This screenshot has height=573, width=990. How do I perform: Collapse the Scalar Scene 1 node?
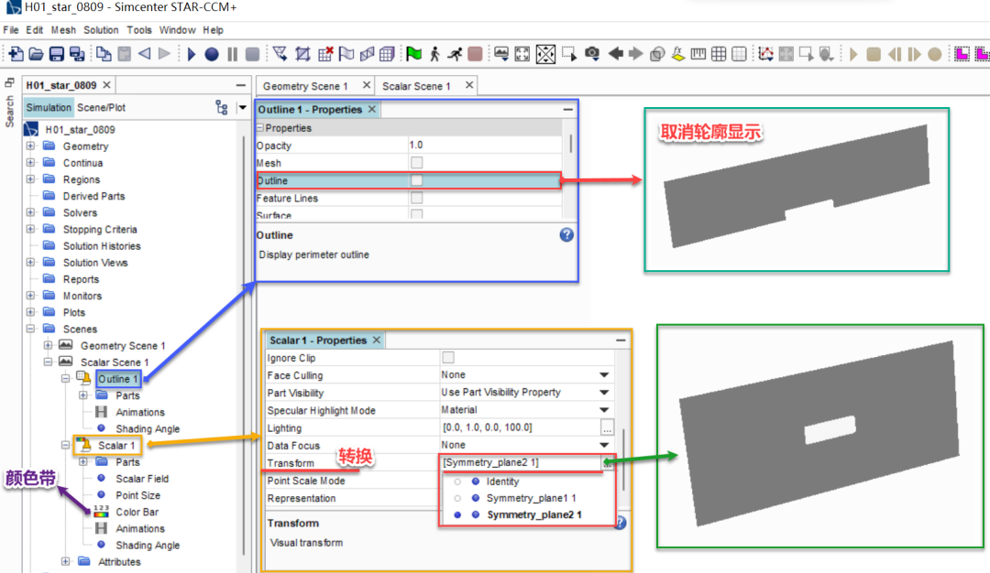tap(48, 362)
